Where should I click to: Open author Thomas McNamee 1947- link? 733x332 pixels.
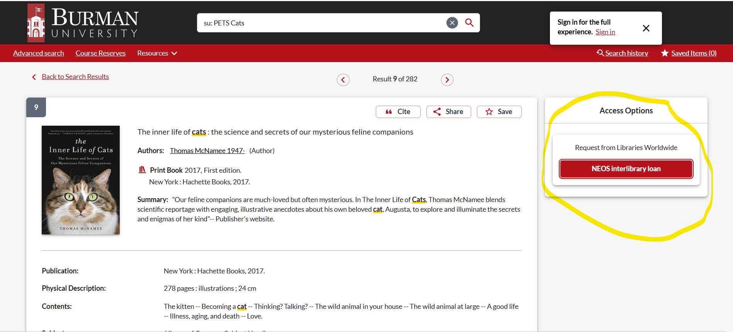(207, 151)
